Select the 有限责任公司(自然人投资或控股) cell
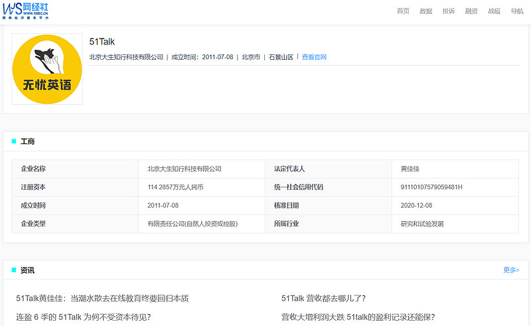 coord(202,224)
